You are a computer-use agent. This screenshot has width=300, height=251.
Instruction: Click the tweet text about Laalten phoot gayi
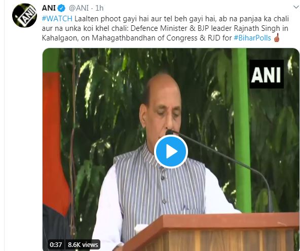click(x=165, y=28)
